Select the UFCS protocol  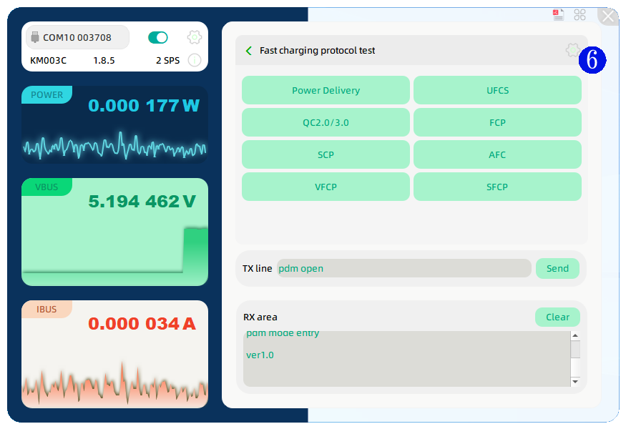pyautogui.click(x=497, y=90)
